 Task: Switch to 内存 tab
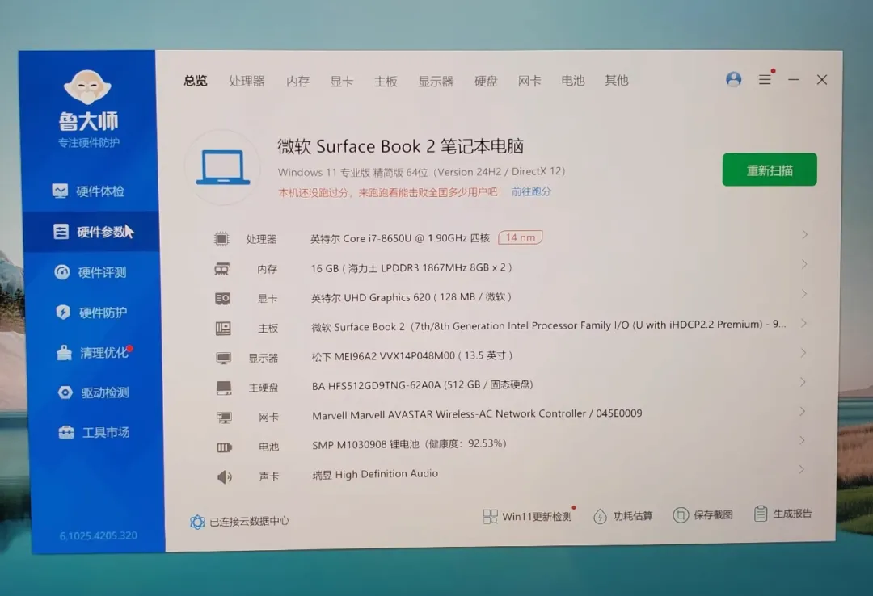click(x=297, y=82)
